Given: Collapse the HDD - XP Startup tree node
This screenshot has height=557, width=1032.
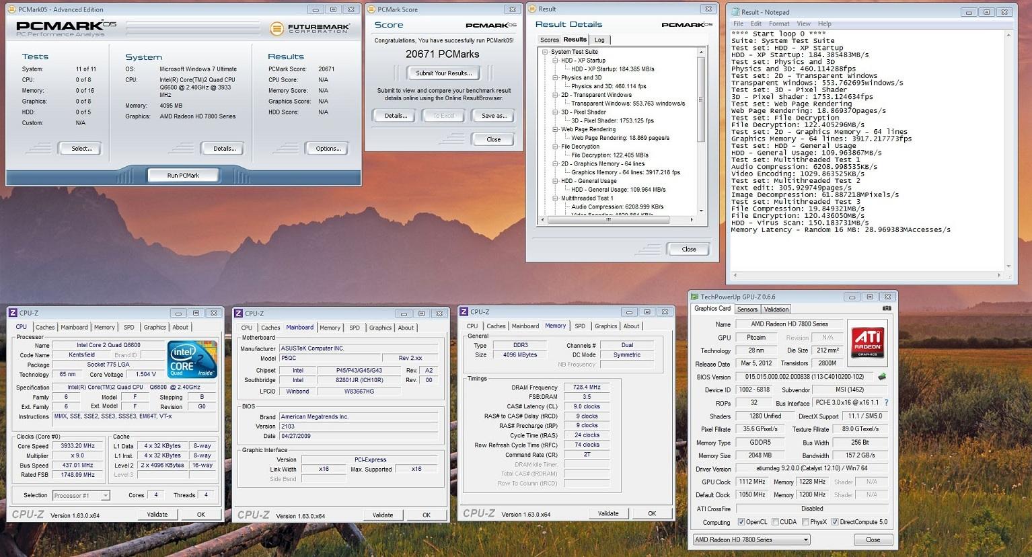Looking at the screenshot, I should [554, 61].
